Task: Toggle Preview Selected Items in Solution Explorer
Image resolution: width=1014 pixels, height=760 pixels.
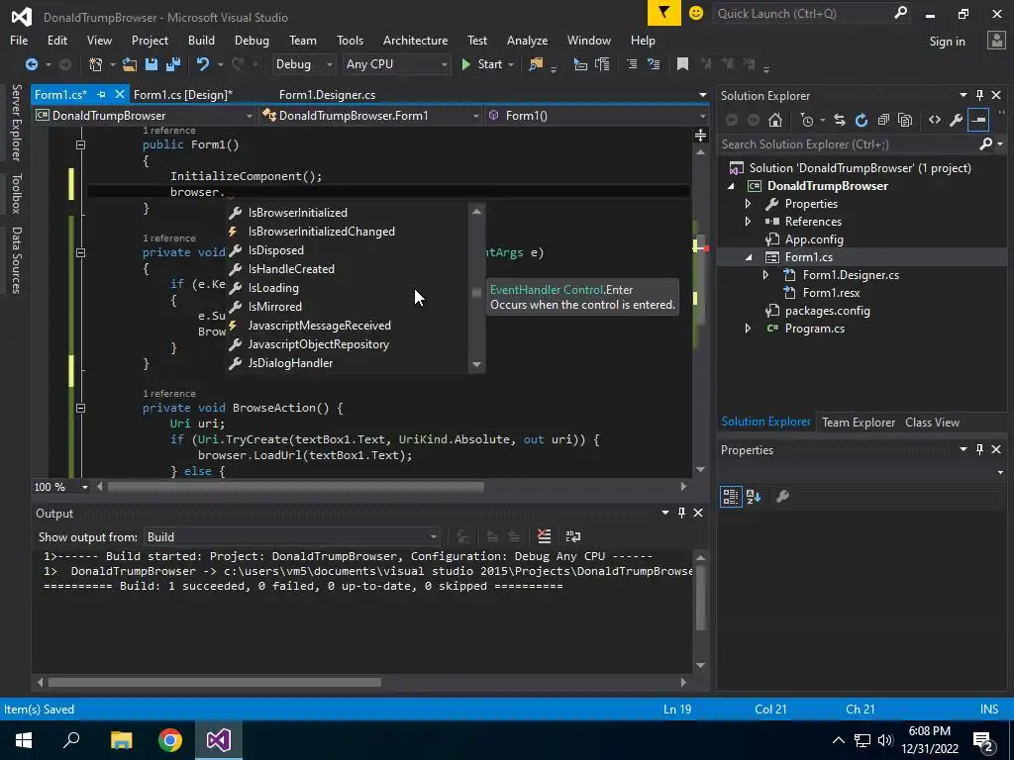Action: pos(978,120)
